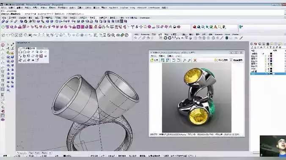Click the command line input field
286x160 pixels.
(x=142, y=14)
